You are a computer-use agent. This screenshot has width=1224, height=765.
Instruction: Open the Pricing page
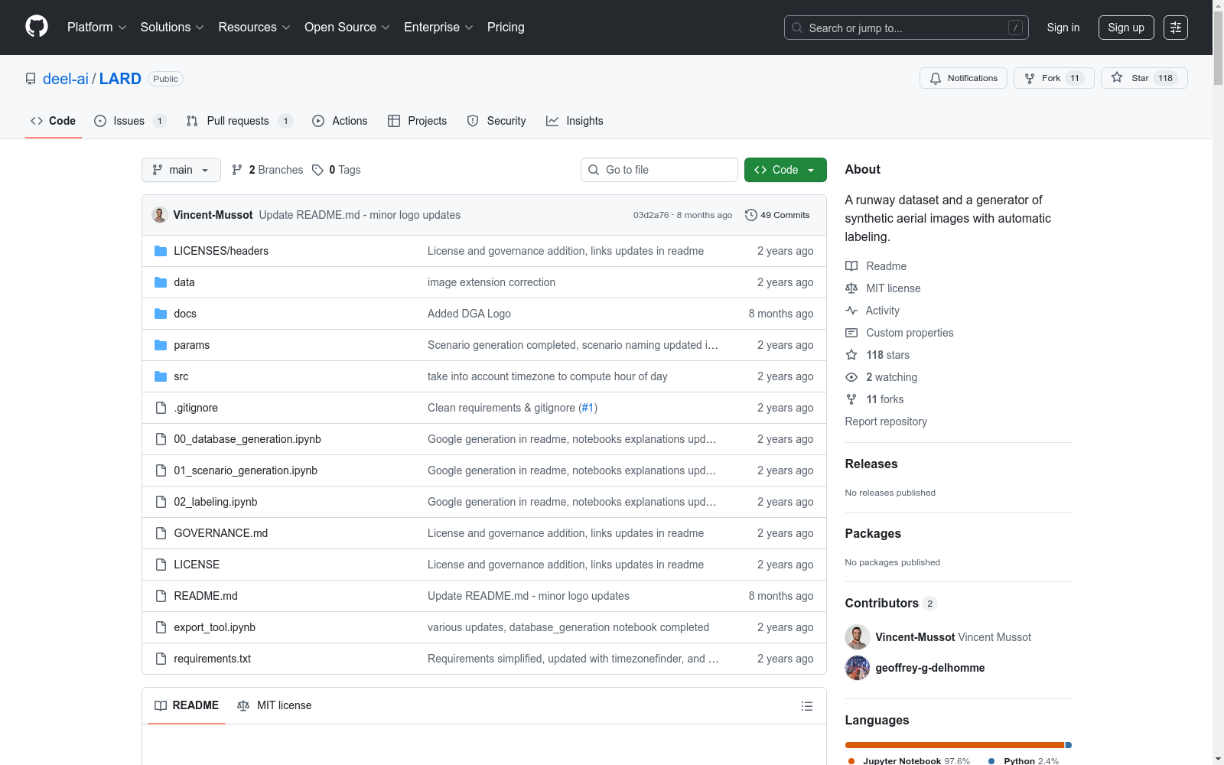pos(506,28)
